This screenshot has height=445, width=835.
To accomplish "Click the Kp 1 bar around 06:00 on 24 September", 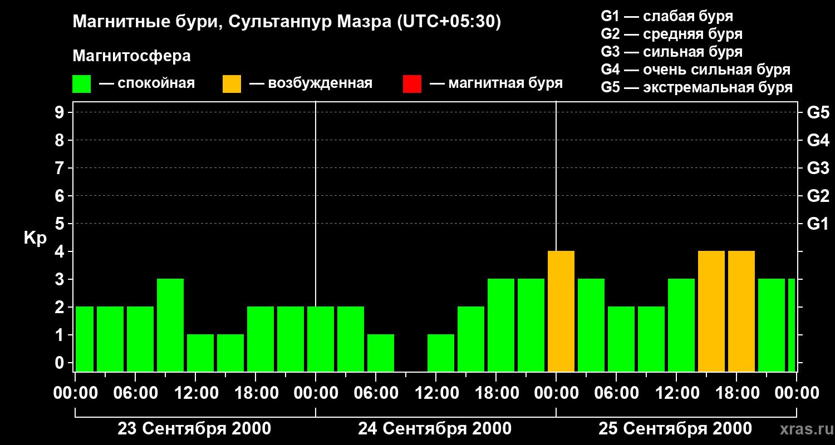I will [381, 353].
